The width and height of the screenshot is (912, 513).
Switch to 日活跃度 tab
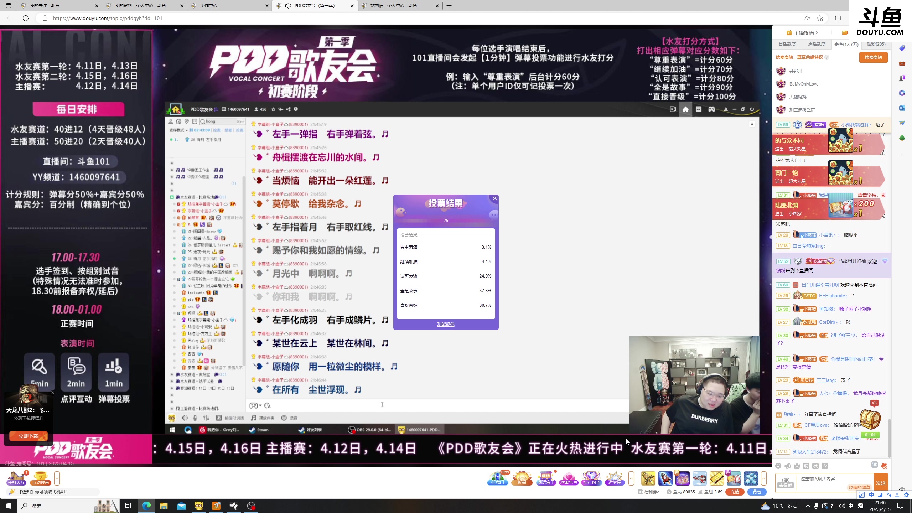pyautogui.click(x=787, y=44)
